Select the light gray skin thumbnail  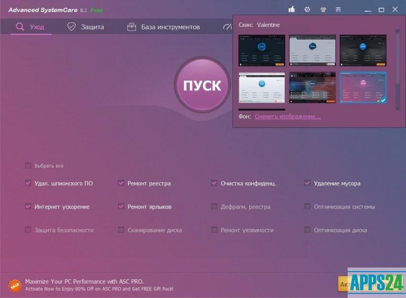[x=312, y=50]
